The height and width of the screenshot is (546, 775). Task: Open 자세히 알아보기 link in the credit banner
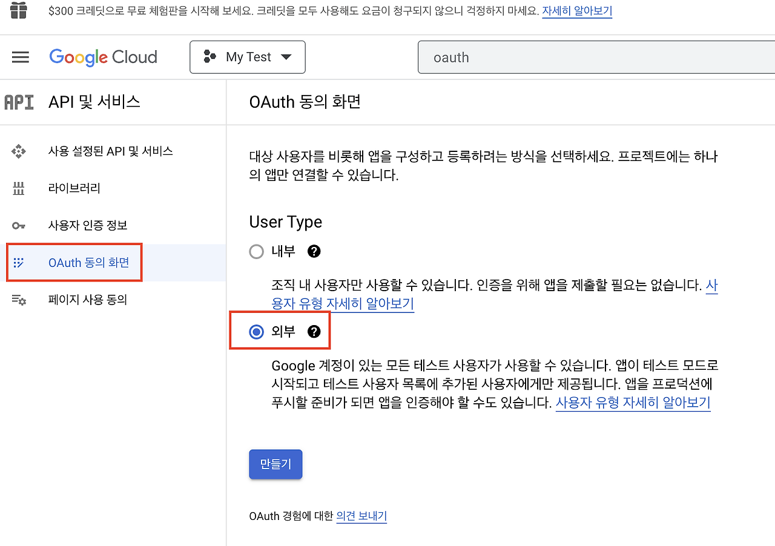pos(577,10)
